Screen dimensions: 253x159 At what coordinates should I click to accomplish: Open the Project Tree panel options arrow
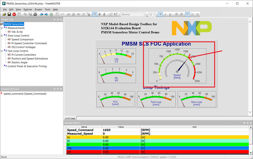click(x=54, y=20)
